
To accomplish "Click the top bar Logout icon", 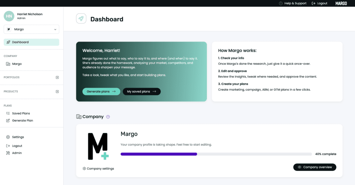I will 313,3.
